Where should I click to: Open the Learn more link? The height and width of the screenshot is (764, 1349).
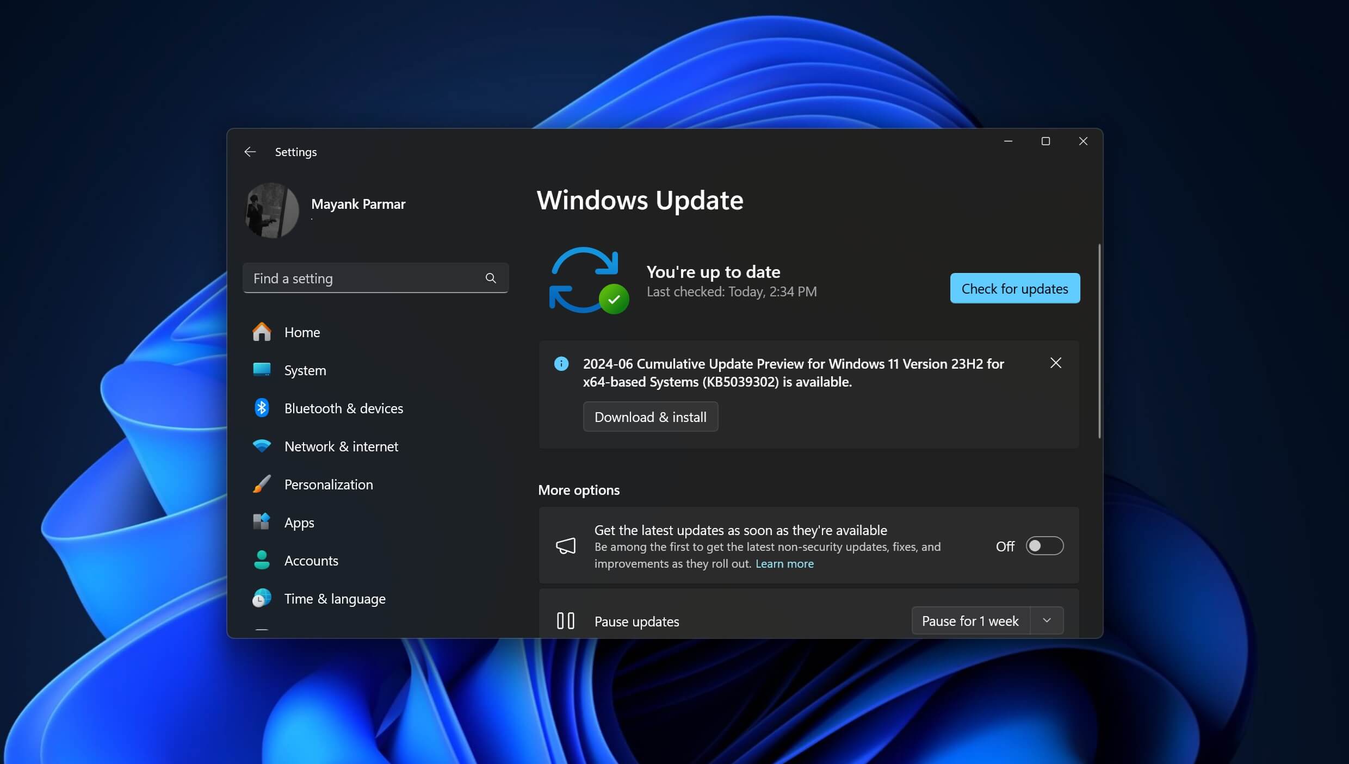click(784, 564)
